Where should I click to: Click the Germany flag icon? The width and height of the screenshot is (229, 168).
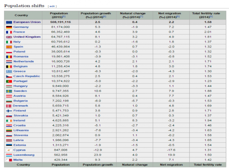9,27
